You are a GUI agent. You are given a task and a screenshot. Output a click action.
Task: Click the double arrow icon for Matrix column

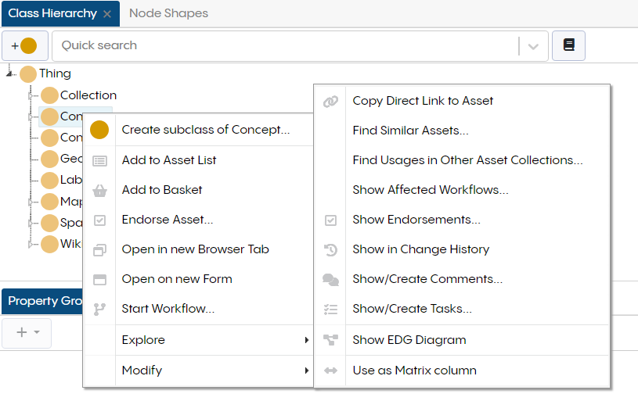pyautogui.click(x=330, y=371)
